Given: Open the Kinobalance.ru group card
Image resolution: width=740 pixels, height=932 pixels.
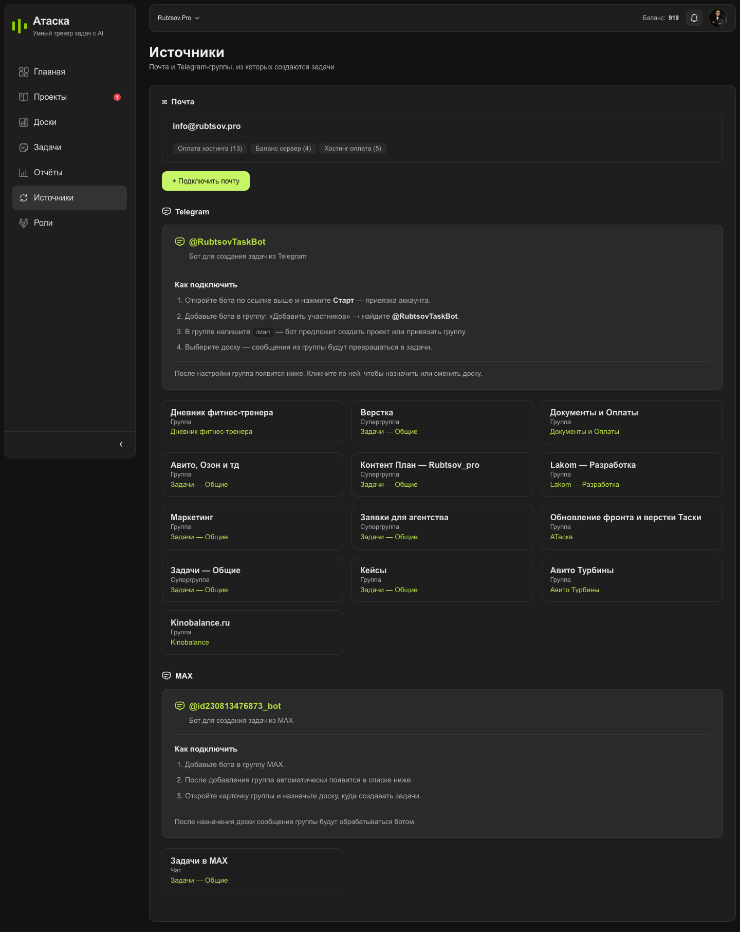Looking at the screenshot, I should pos(252,632).
